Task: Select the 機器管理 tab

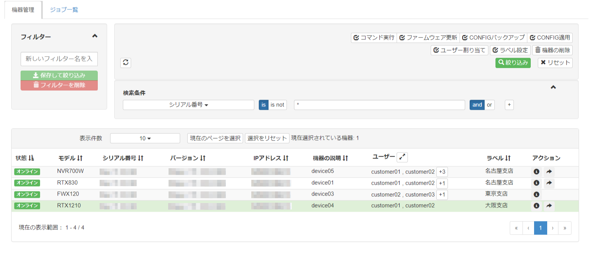Action: [x=23, y=10]
